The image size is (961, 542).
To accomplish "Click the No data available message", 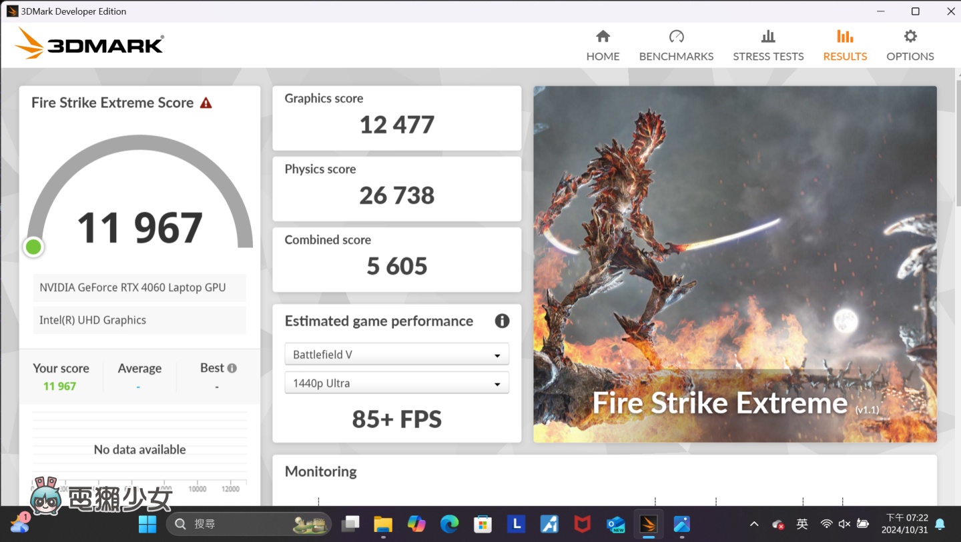I will pos(139,449).
